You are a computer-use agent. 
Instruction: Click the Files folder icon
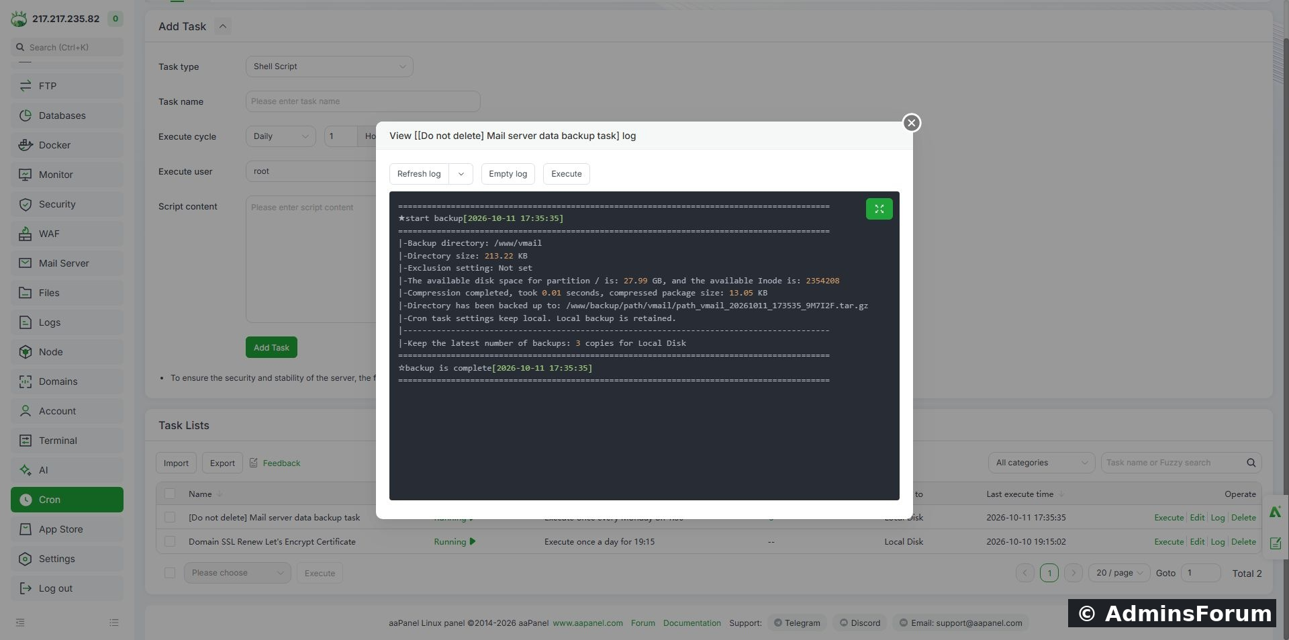point(26,293)
